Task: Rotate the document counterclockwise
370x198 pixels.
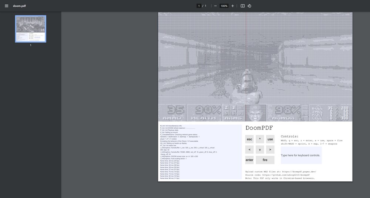Action: 249,6
